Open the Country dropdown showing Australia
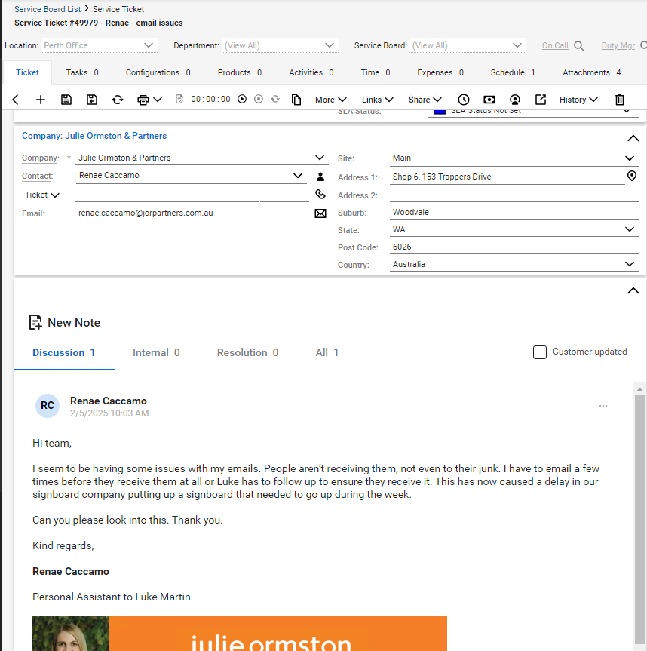 click(x=630, y=265)
